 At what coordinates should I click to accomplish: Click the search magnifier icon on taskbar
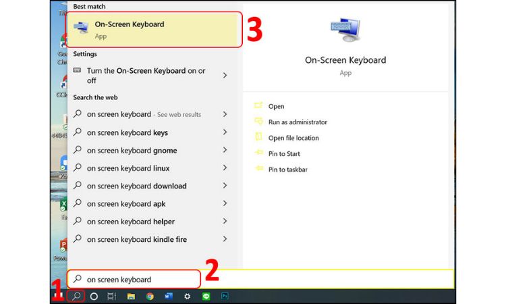tap(76, 296)
